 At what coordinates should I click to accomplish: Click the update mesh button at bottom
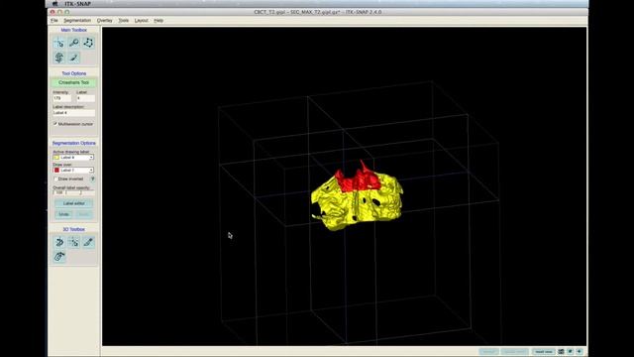pyautogui.click(x=514, y=352)
